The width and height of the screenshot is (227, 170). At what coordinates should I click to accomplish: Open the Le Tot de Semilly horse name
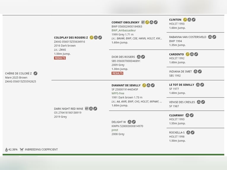[x=182, y=85]
